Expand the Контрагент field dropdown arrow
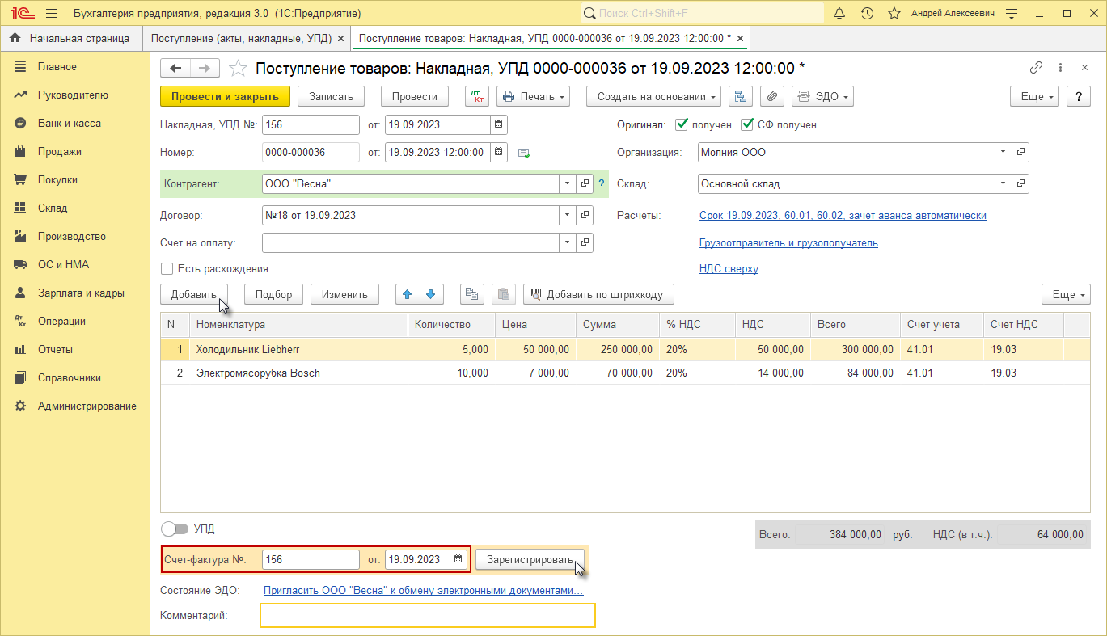Image resolution: width=1107 pixels, height=636 pixels. [567, 184]
